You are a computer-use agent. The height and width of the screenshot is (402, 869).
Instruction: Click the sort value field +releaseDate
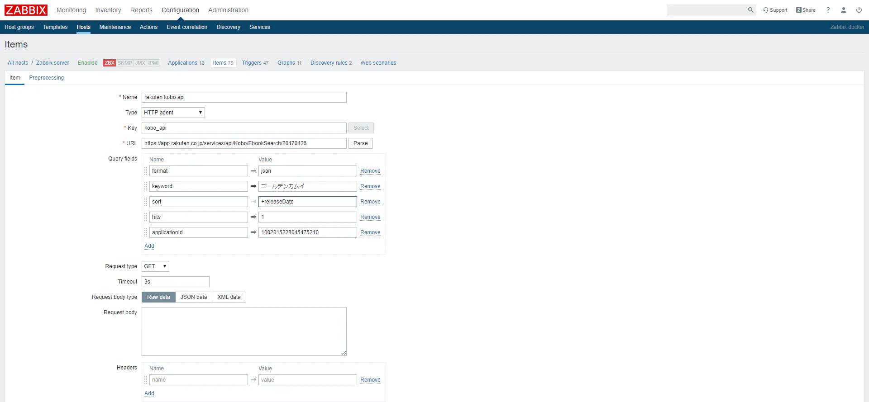pos(308,202)
